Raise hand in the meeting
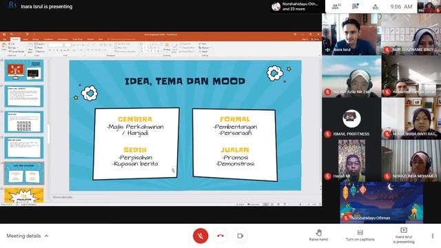441x248 pixels. [x=318, y=236]
